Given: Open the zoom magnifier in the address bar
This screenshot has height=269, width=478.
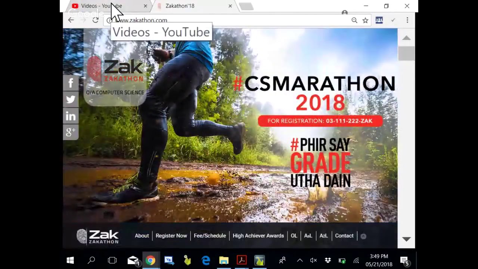Looking at the screenshot, I should (x=354, y=21).
